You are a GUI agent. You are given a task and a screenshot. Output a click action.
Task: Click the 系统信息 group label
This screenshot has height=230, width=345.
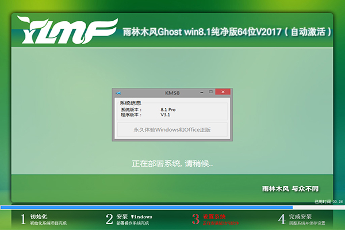click(131, 103)
